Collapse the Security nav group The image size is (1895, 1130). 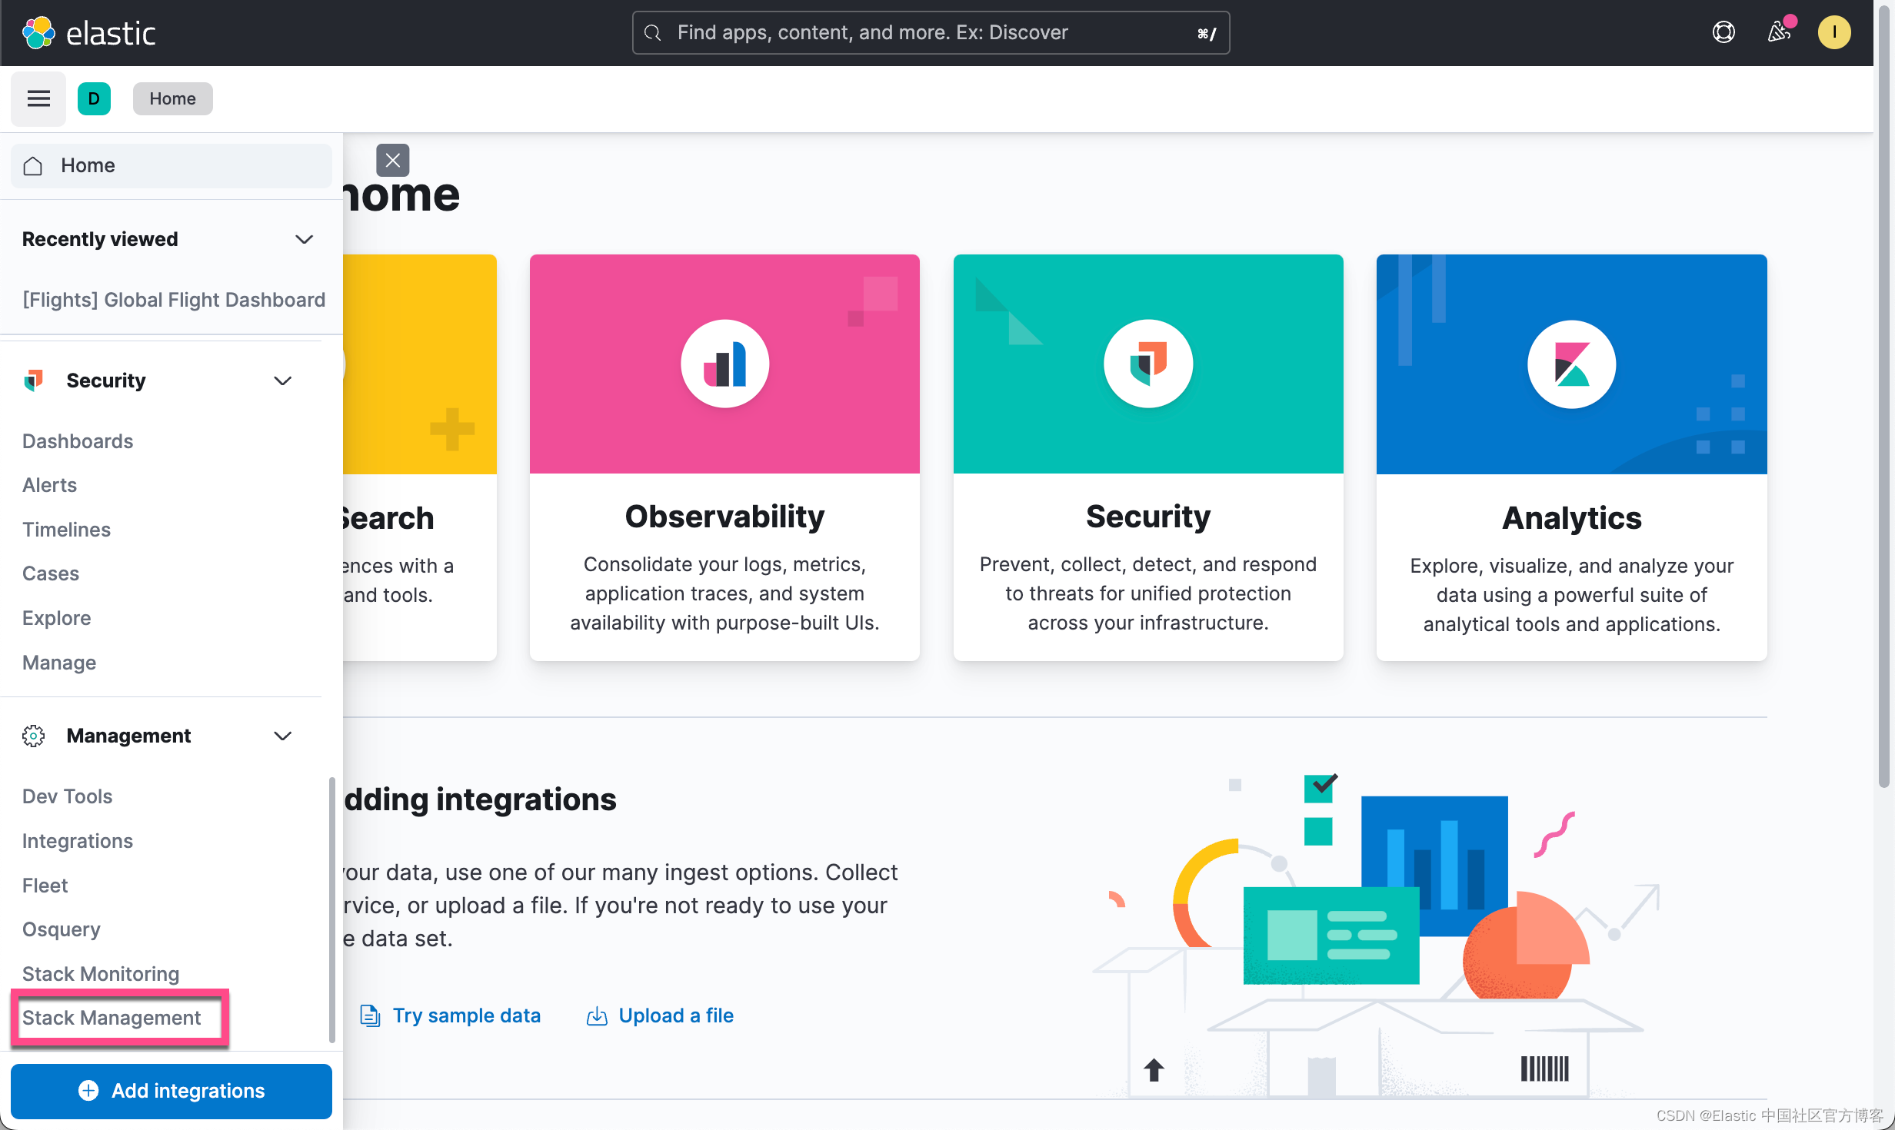(283, 381)
